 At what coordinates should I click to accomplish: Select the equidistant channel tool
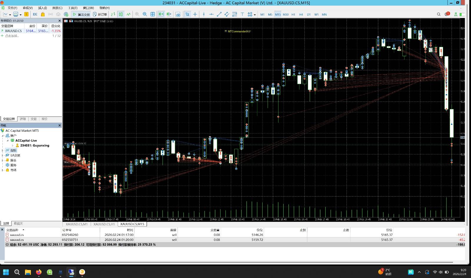pos(227,14)
